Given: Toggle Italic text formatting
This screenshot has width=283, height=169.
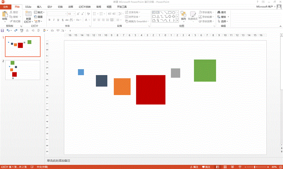Looking at the screenshot, I should (54, 20).
